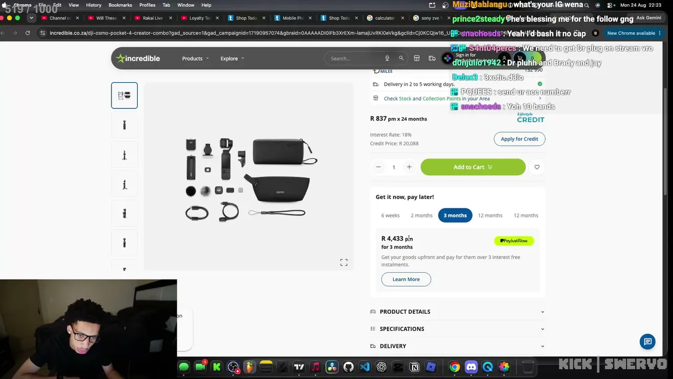Open the History menu in menu bar
673x379 pixels.
[x=94, y=5]
